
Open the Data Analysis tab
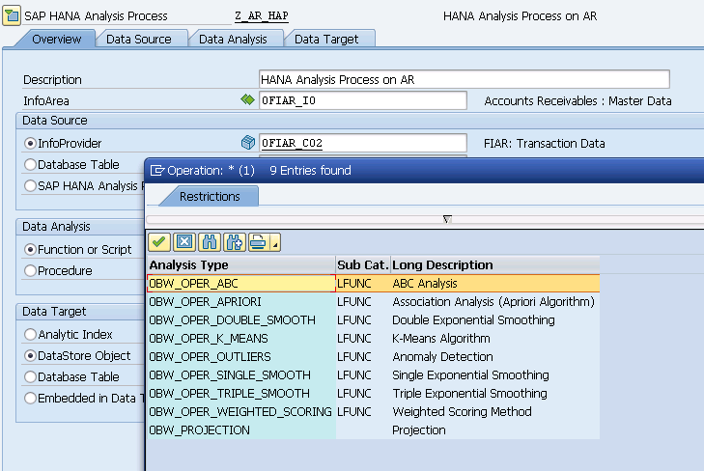(x=233, y=39)
